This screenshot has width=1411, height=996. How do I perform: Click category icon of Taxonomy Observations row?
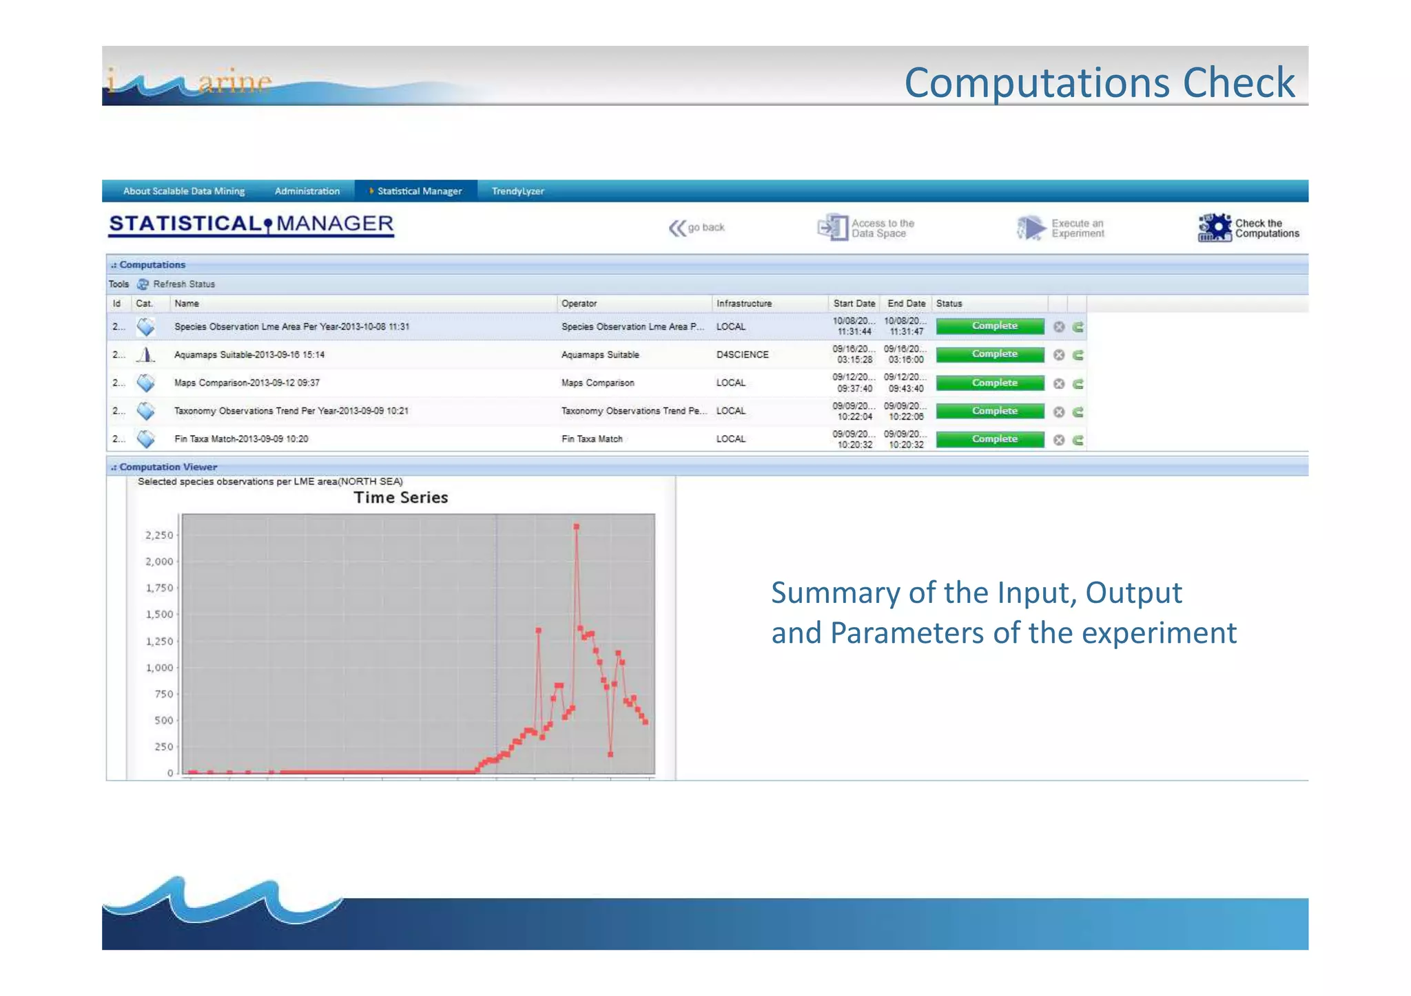(x=145, y=411)
